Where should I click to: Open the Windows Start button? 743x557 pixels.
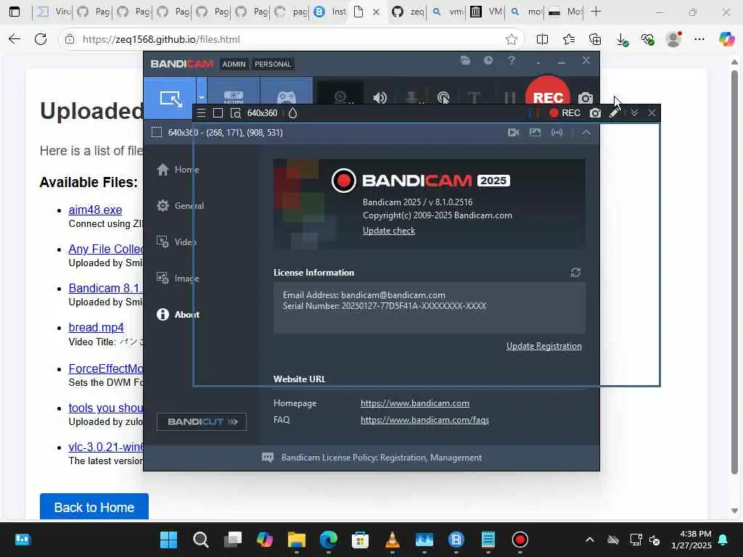pyautogui.click(x=168, y=540)
